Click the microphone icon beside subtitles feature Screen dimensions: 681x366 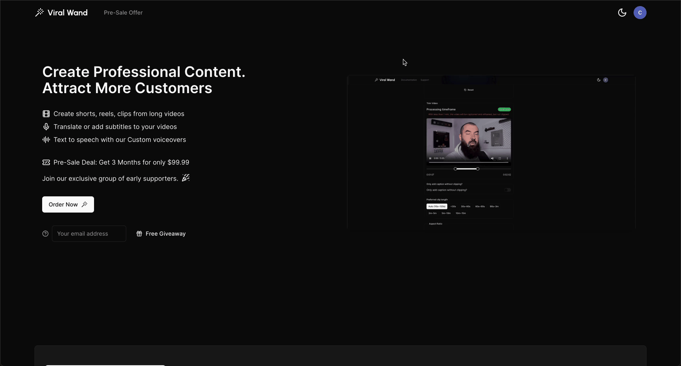(46, 127)
